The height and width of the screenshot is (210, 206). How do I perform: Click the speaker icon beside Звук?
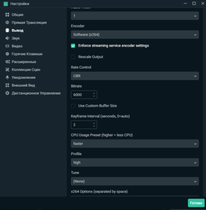pos(7,38)
